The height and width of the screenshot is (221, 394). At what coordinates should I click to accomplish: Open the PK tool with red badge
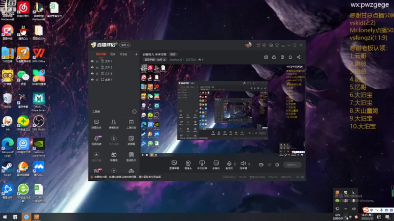[x=97, y=170]
